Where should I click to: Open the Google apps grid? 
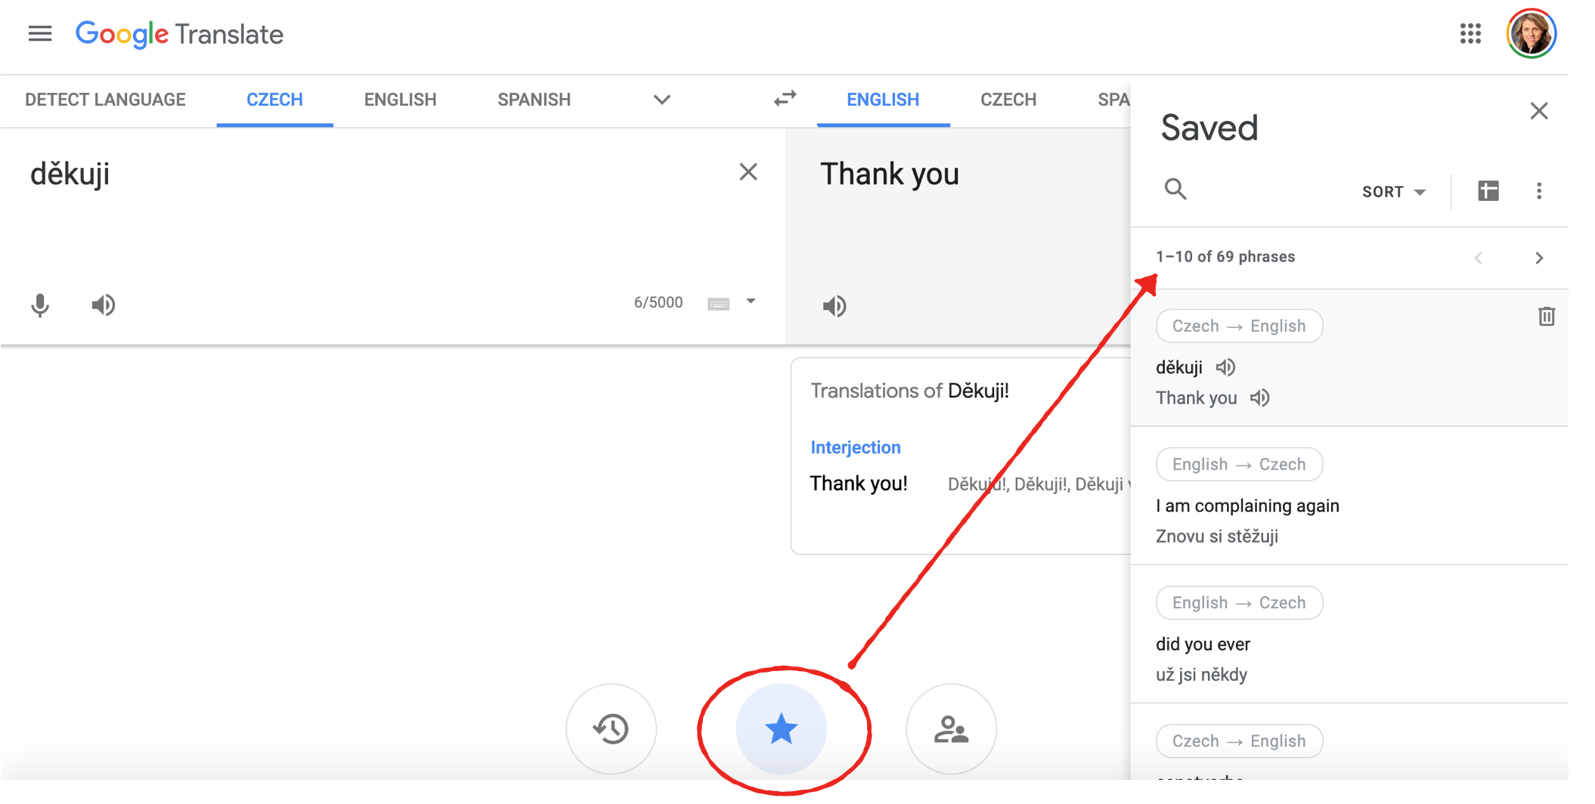pos(1470,34)
